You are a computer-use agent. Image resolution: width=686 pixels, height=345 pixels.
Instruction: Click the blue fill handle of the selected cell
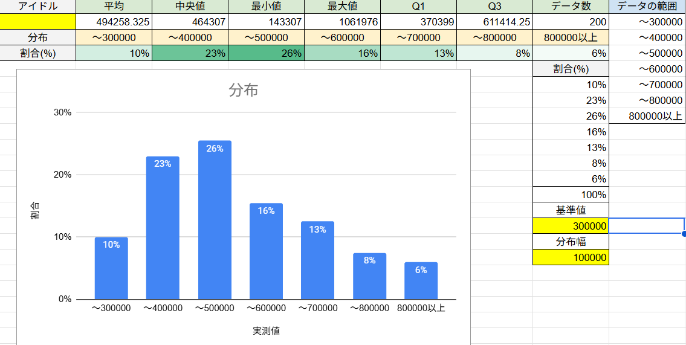(x=684, y=234)
